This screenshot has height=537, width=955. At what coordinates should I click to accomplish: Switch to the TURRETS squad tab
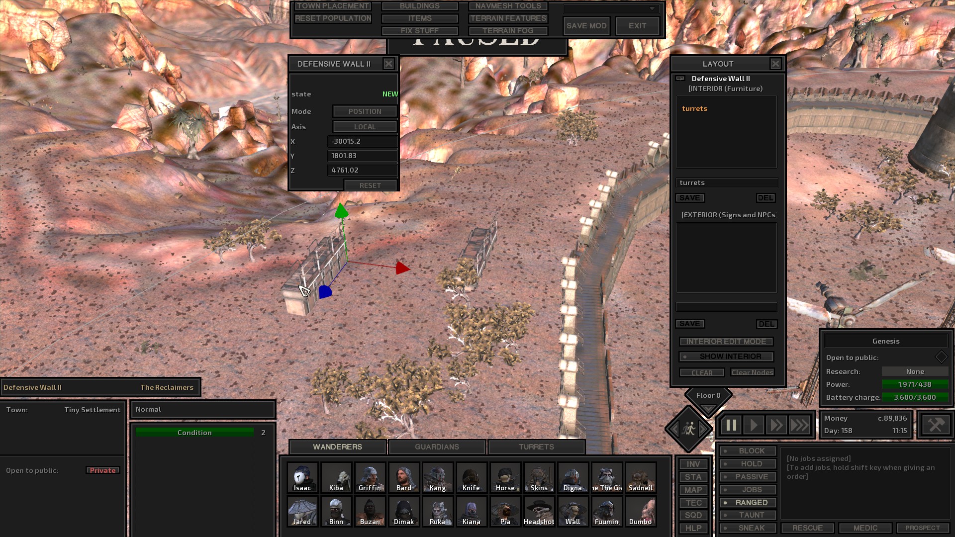(x=536, y=447)
